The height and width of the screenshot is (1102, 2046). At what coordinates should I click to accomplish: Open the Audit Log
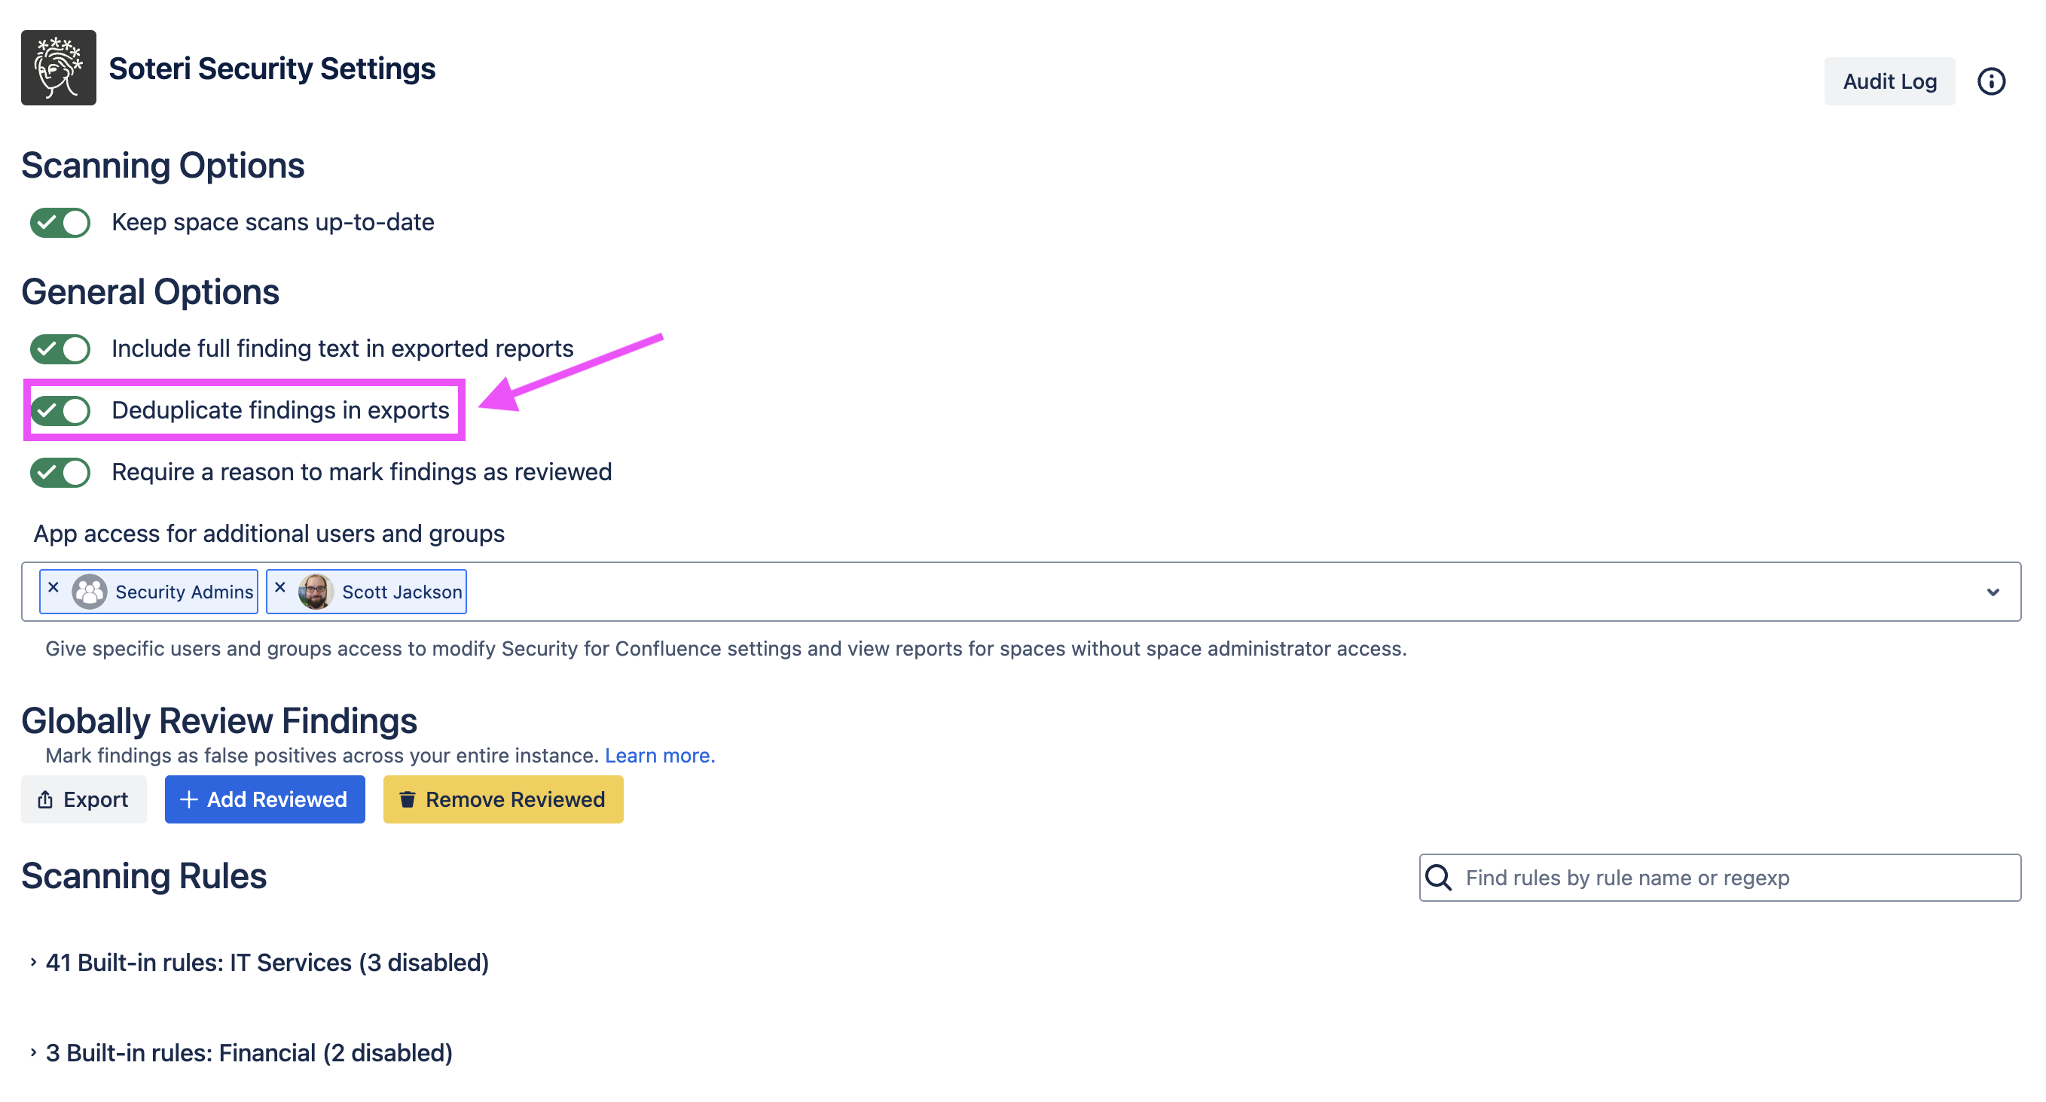[x=1889, y=81]
